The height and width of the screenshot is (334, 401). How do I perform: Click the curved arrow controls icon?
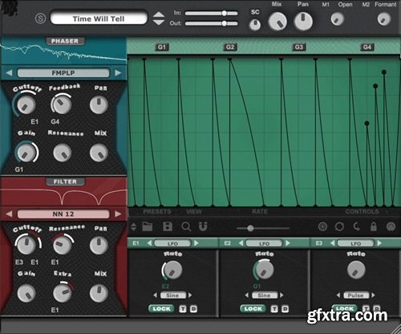tap(357, 227)
